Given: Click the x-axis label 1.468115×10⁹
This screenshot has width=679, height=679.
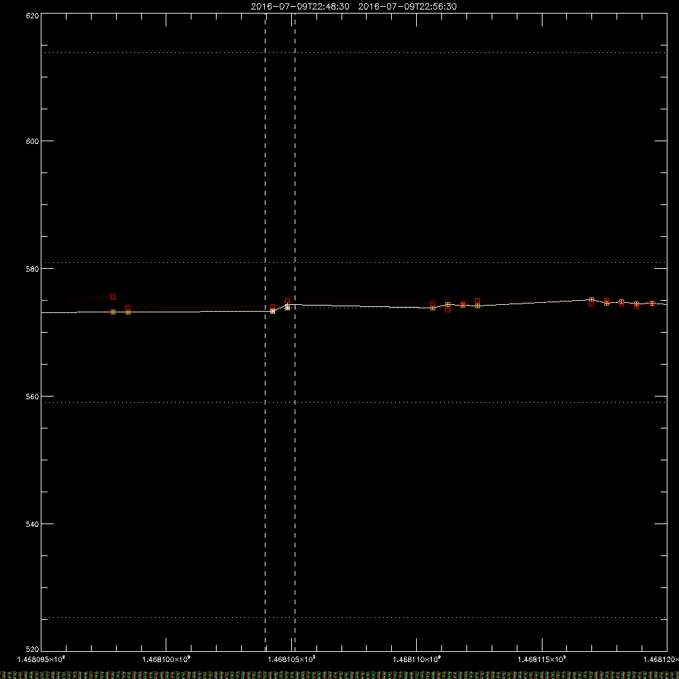Looking at the screenshot, I should 542,659.
